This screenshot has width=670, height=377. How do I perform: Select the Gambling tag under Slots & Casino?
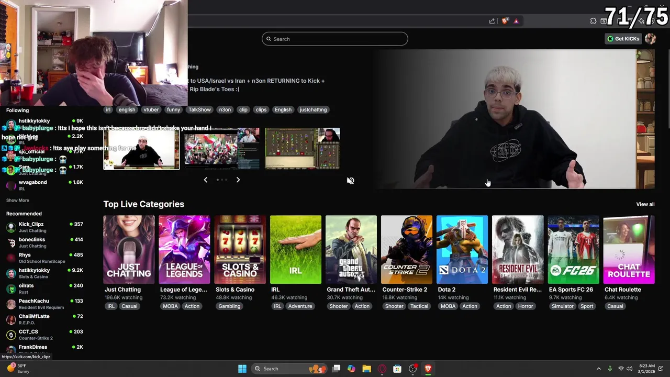coord(229,306)
